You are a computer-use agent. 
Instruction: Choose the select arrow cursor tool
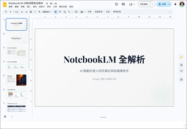click(x=56, y=12)
